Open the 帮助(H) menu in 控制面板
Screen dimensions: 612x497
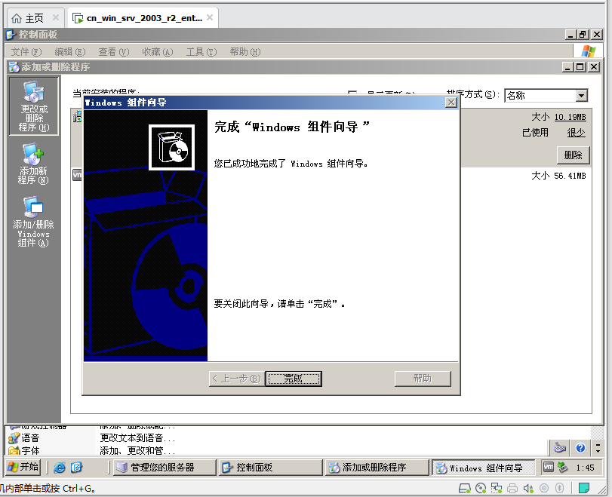(x=245, y=51)
